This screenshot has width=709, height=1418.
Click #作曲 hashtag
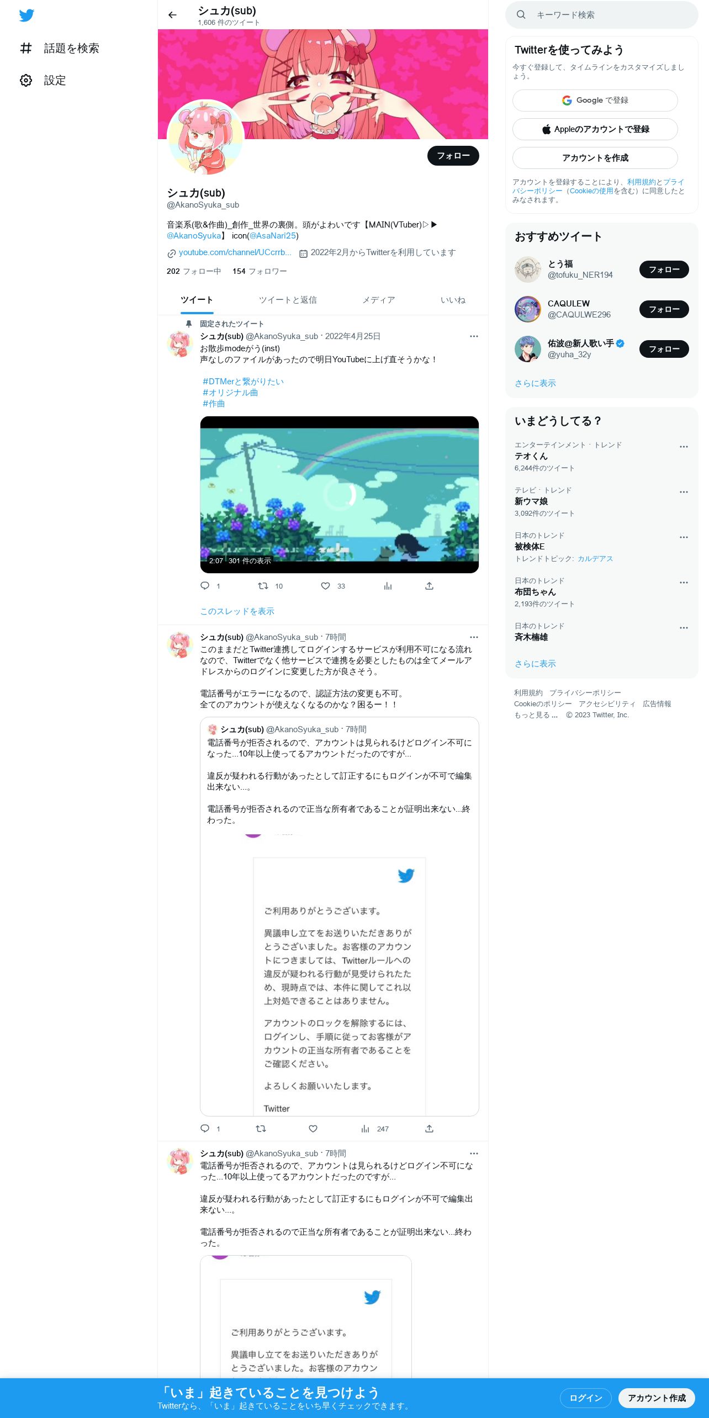coord(214,404)
